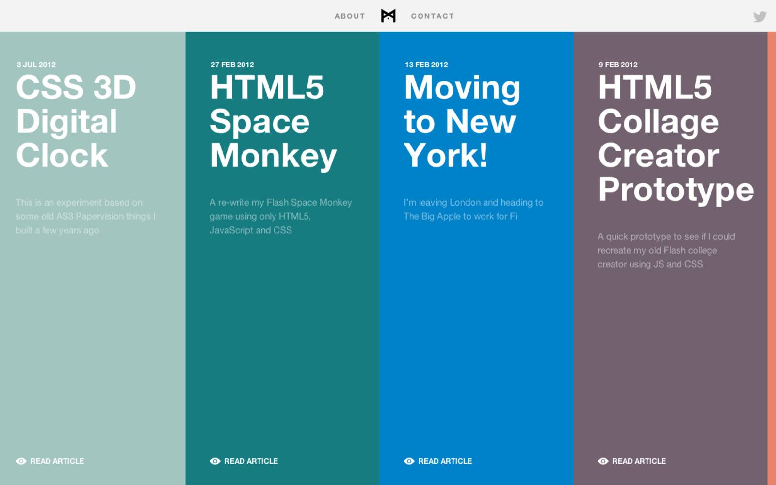Open the CONTACT page
Viewport: 776px width, 485px height.
click(432, 16)
